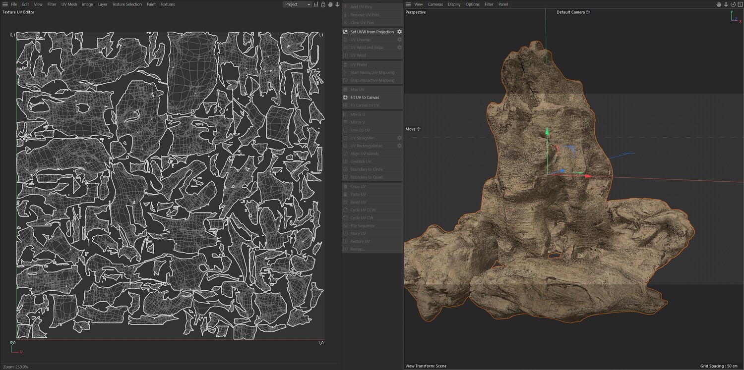Open the Image menu in UV editor
The image size is (744, 370).
click(x=87, y=4)
